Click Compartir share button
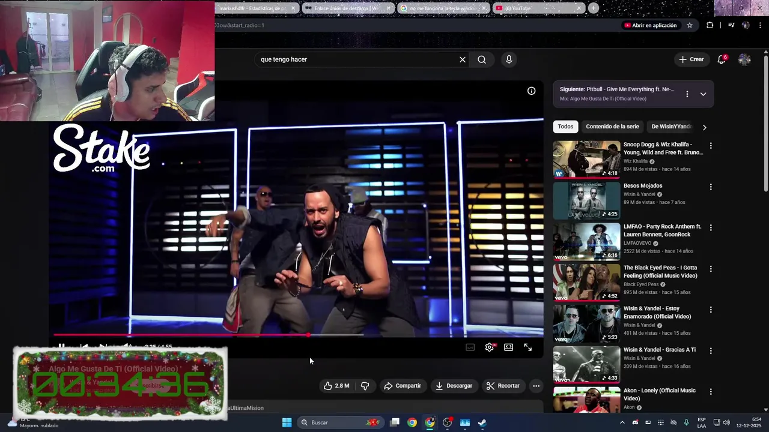 [403, 386]
